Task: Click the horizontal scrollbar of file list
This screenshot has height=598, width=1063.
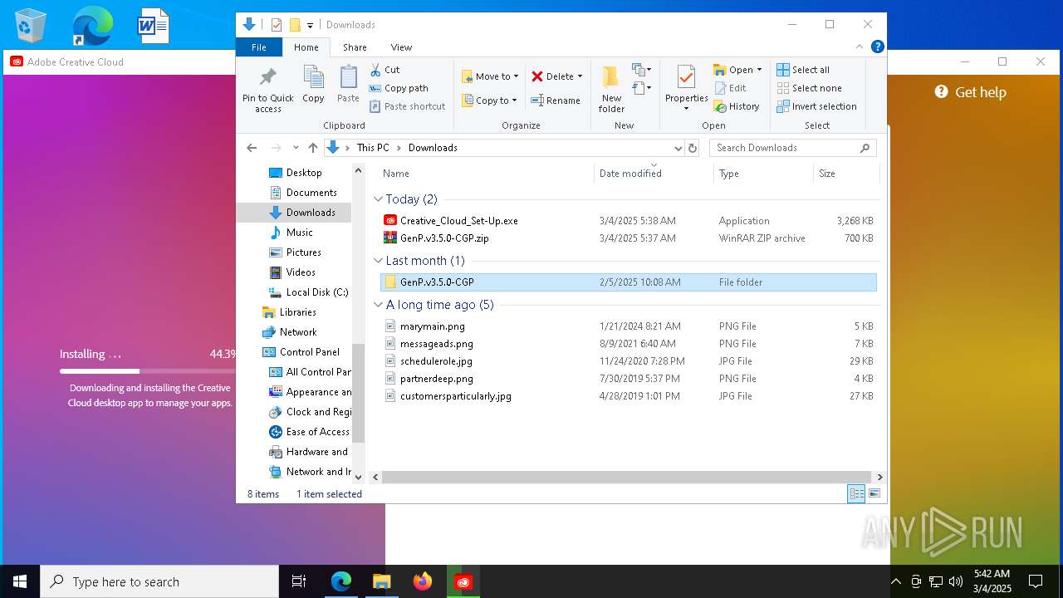Action: click(628, 478)
